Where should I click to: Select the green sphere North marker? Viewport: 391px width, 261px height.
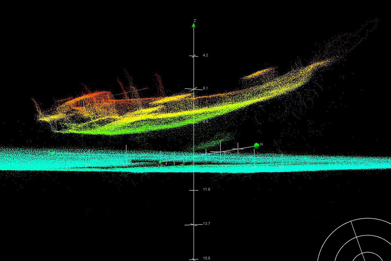[257, 146]
